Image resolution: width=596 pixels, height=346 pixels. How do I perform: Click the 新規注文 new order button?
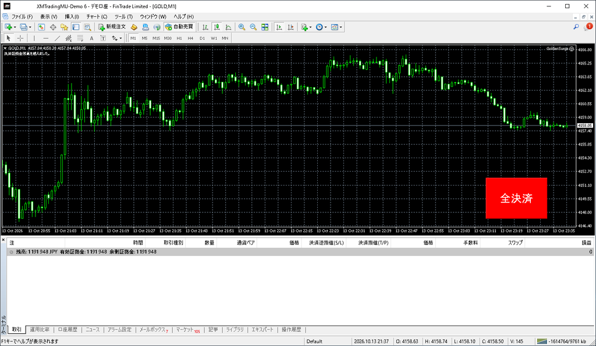coord(112,27)
